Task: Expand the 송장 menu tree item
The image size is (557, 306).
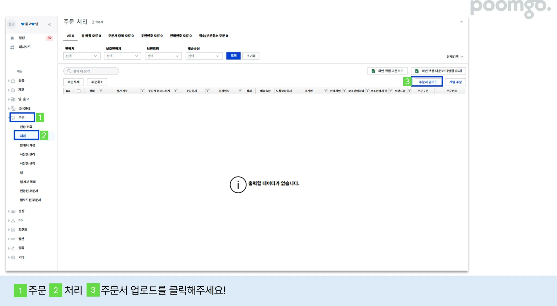Action: [21, 211]
